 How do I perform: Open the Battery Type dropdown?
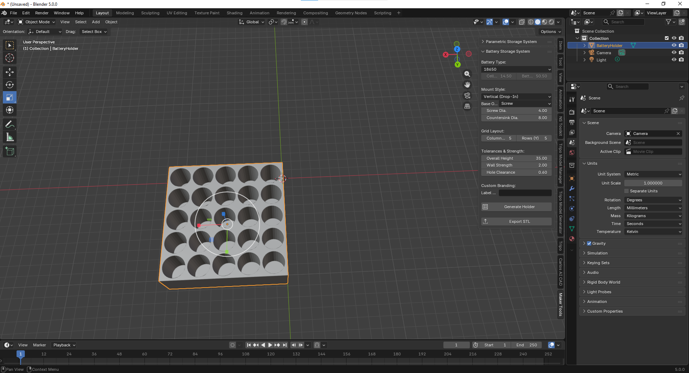click(516, 69)
